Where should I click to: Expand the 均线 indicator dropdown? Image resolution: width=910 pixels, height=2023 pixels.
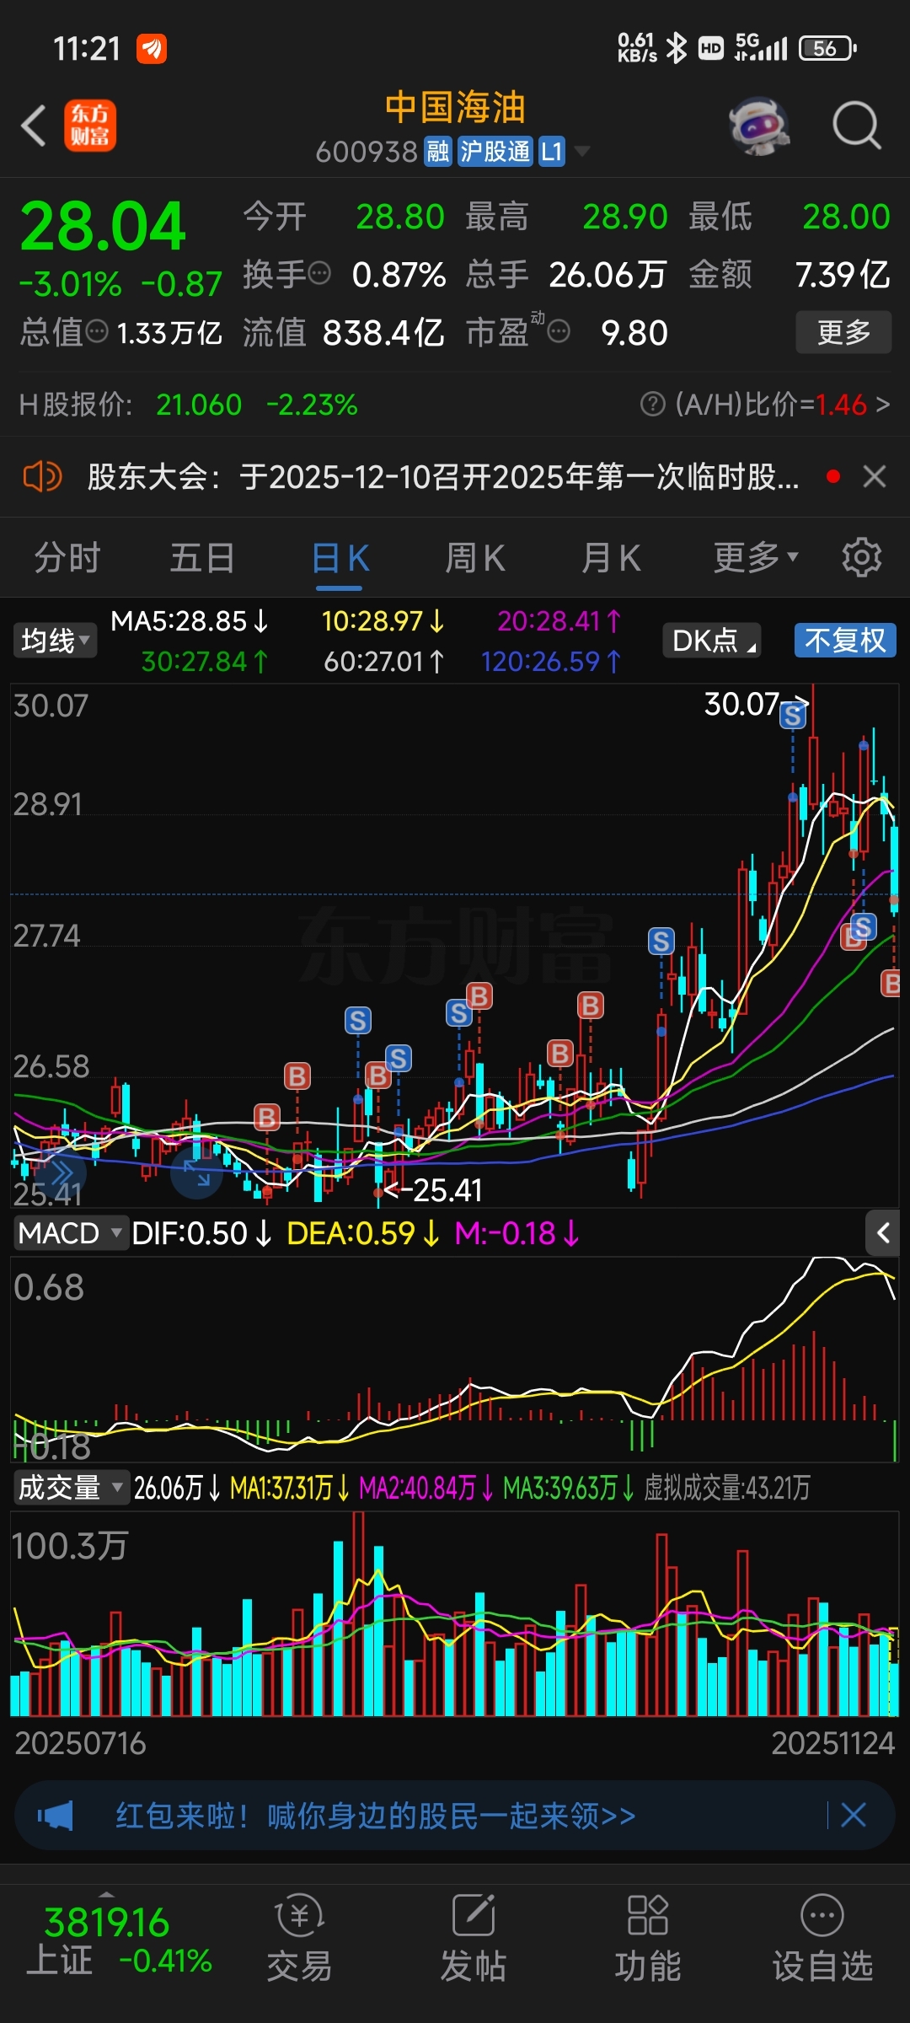(55, 641)
